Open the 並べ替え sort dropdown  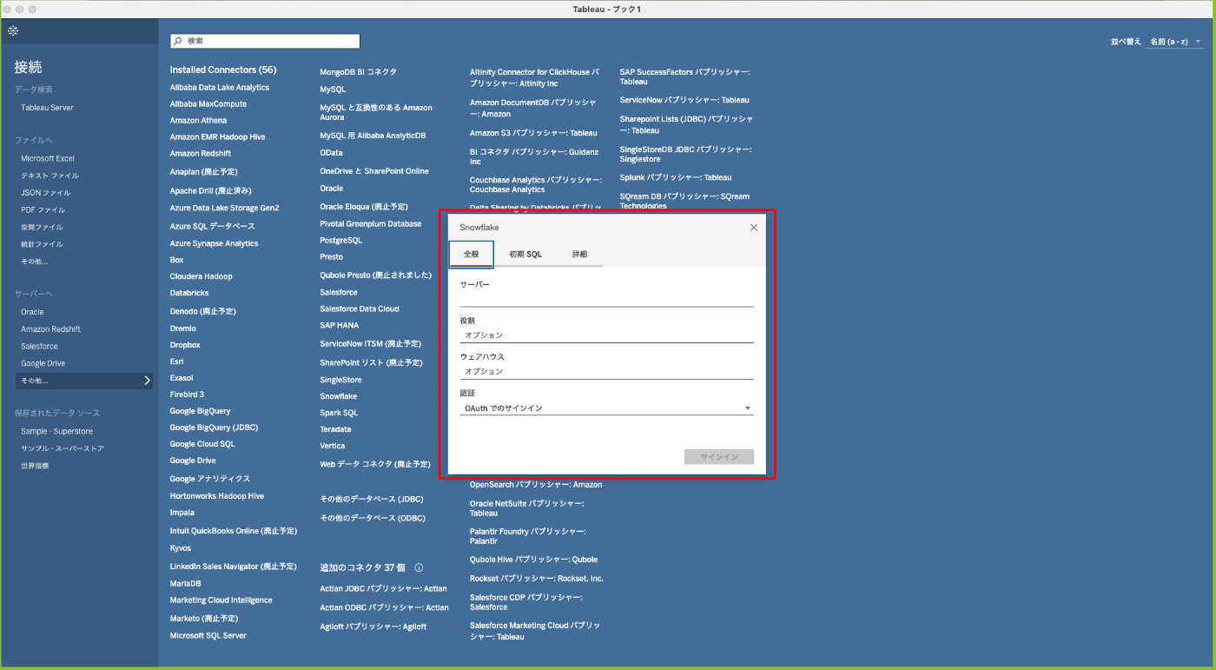click(1174, 42)
